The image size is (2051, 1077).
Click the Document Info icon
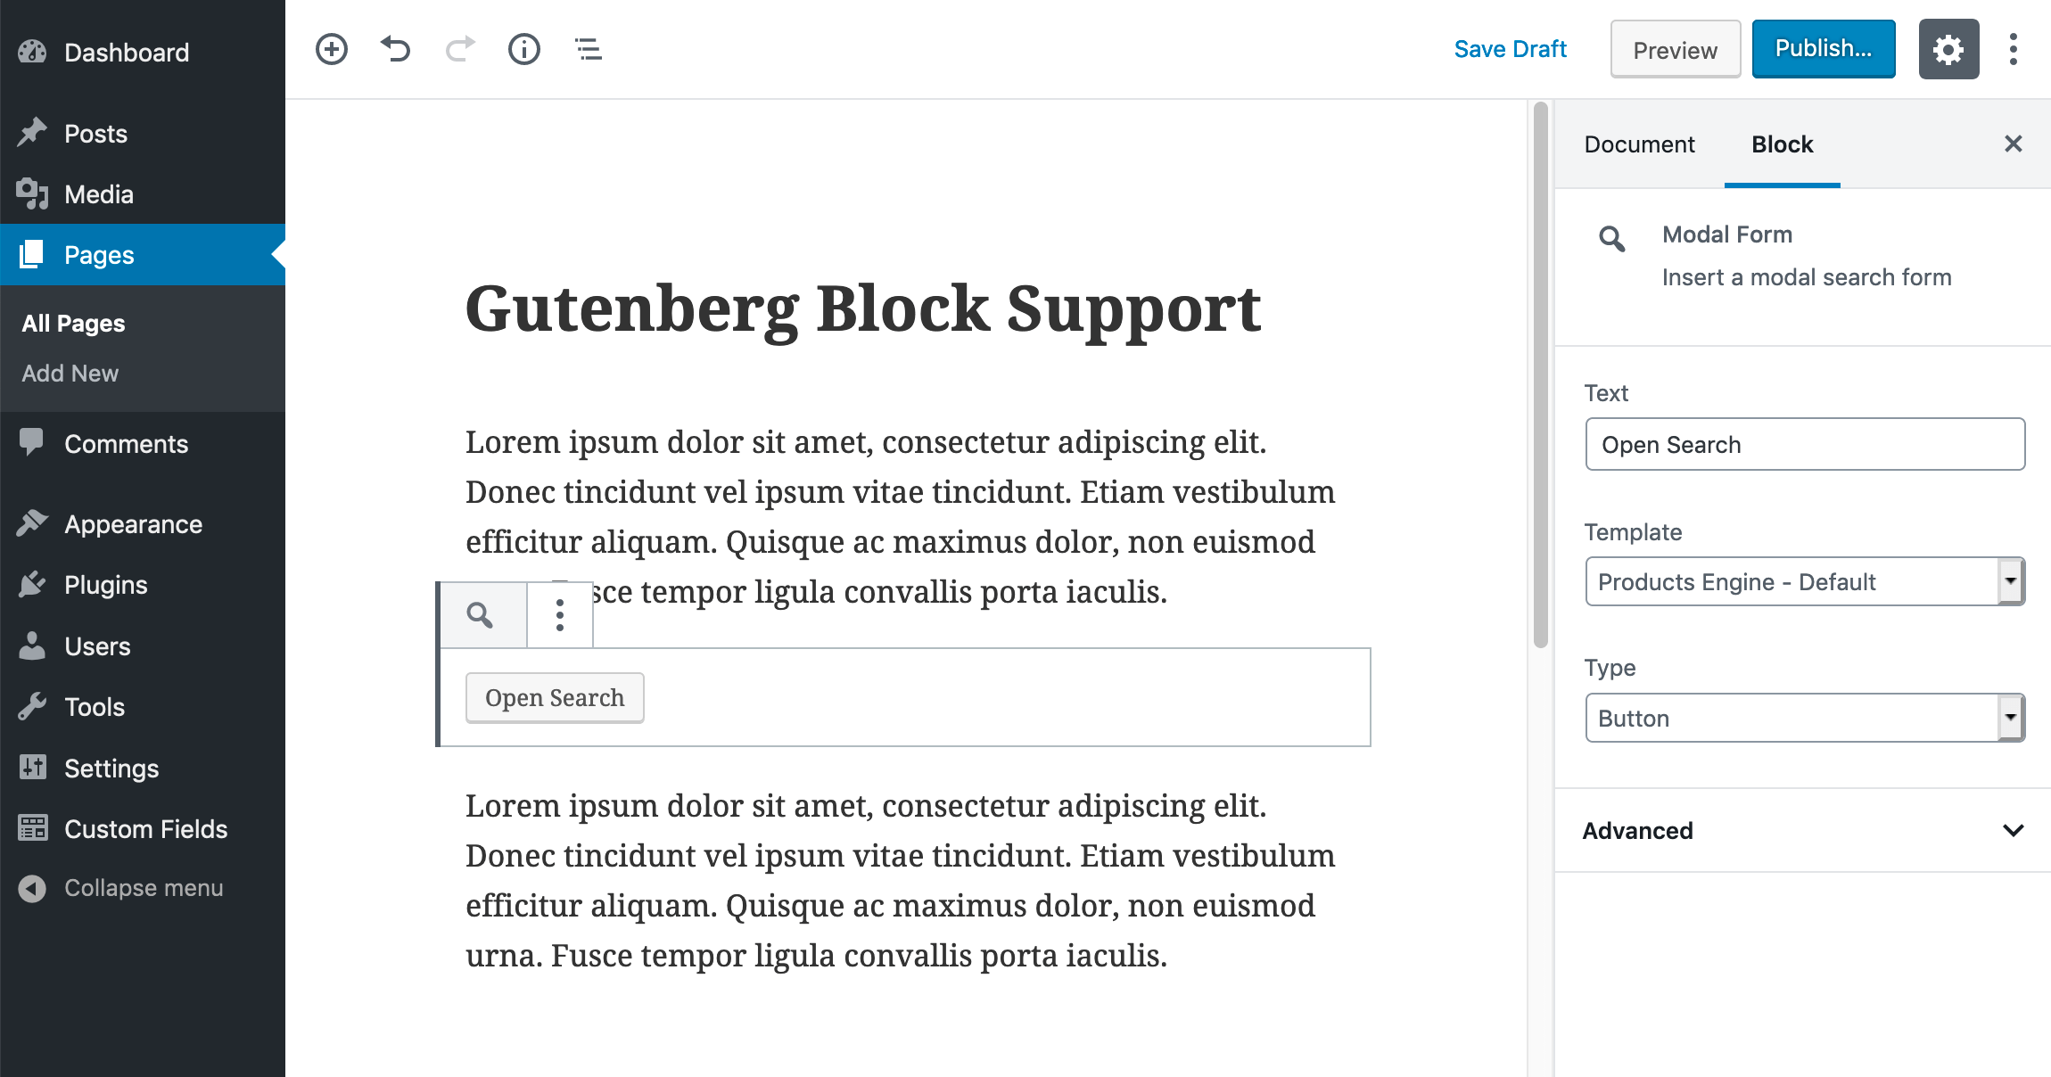[523, 49]
